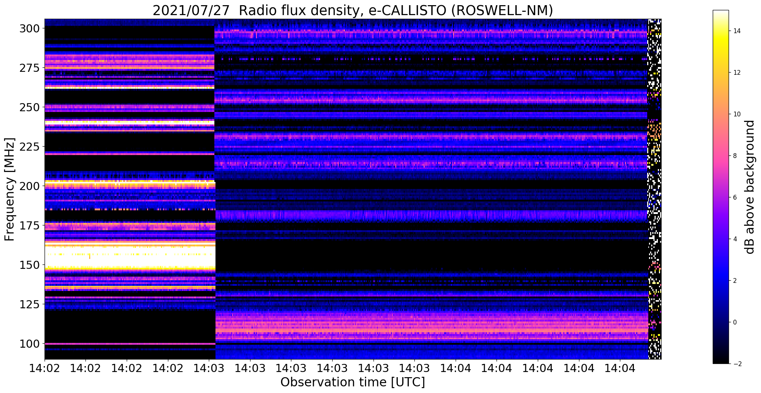Select the 'Observation time [UTC]' x-axis label
The height and width of the screenshot is (393, 761).
pos(353,382)
